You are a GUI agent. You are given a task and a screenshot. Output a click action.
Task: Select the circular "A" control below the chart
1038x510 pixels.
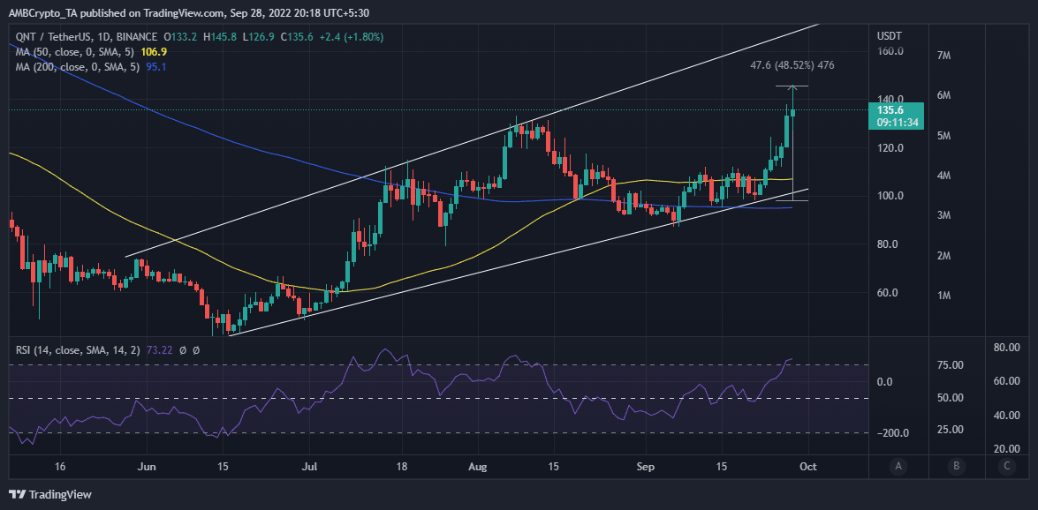coord(898,466)
